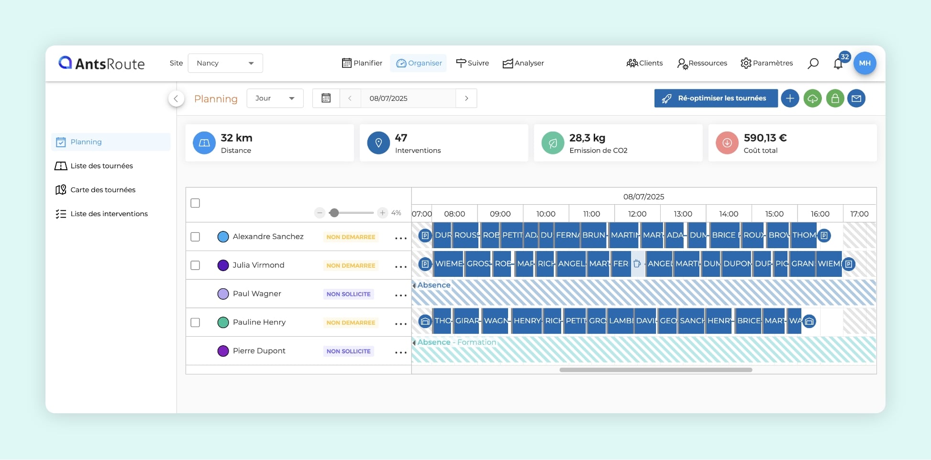Image resolution: width=931 pixels, height=460 pixels.
Task: Open the MH user avatar menu
Action: (x=865, y=63)
